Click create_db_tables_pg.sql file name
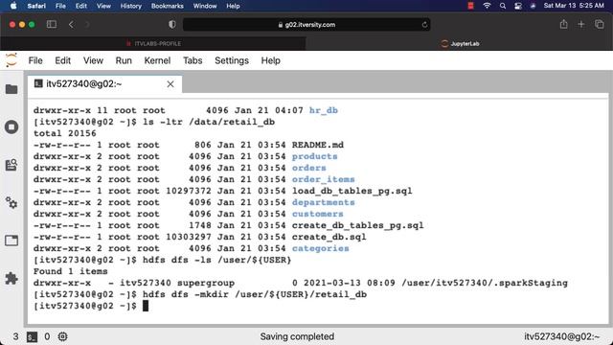 357,225
